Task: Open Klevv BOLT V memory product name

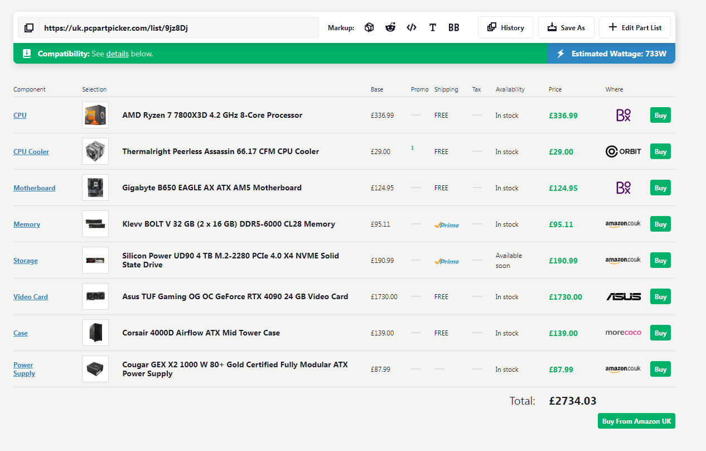Action: click(x=229, y=224)
